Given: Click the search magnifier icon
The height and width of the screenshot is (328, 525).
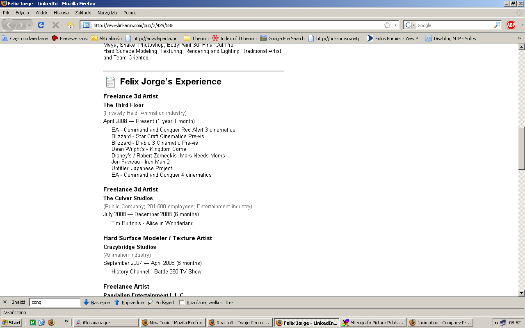Looking at the screenshot, I should pyautogui.click(x=497, y=25).
